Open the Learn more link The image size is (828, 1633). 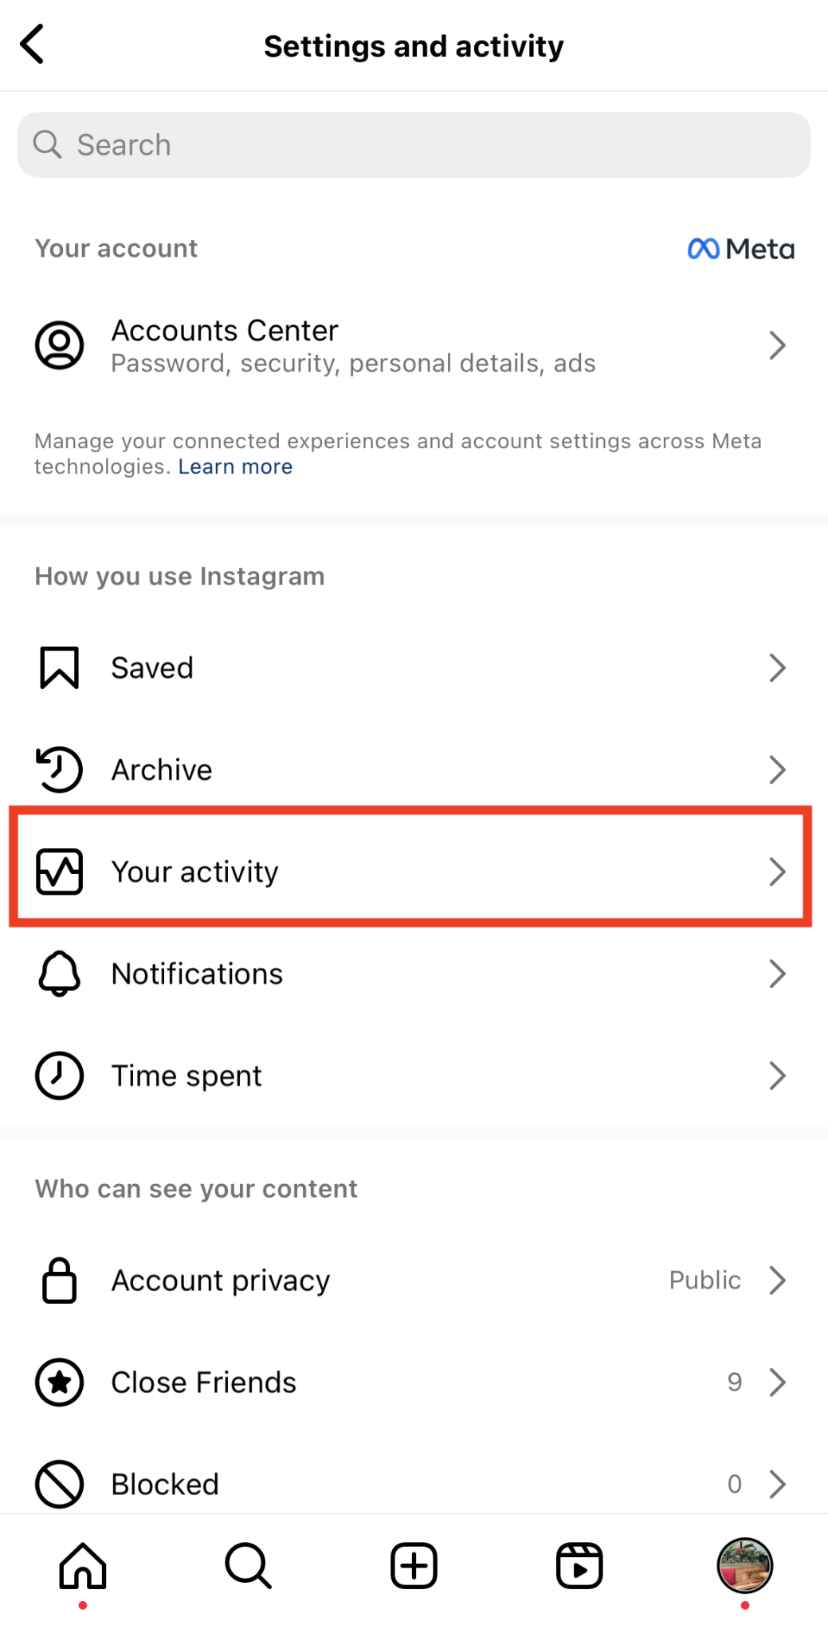(x=235, y=466)
